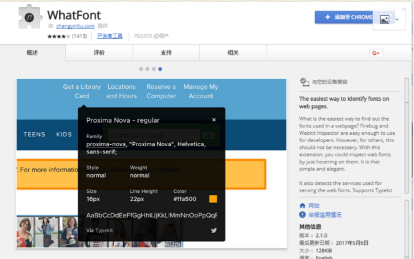Image resolution: width=414 pixels, height=259 pixels.
Task: Click the alphabet sample text AaBbCcDd
Action: (x=151, y=215)
